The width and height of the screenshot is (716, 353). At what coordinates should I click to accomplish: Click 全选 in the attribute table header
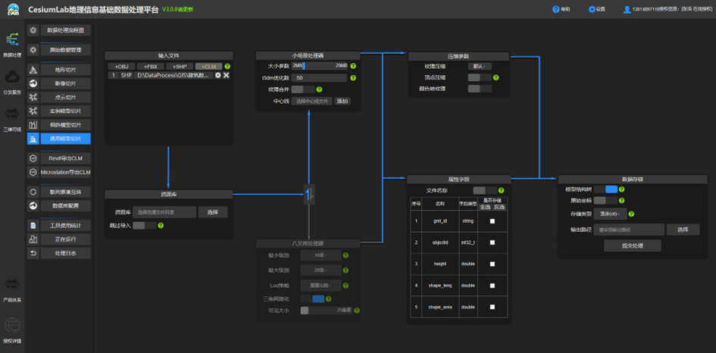[485, 208]
